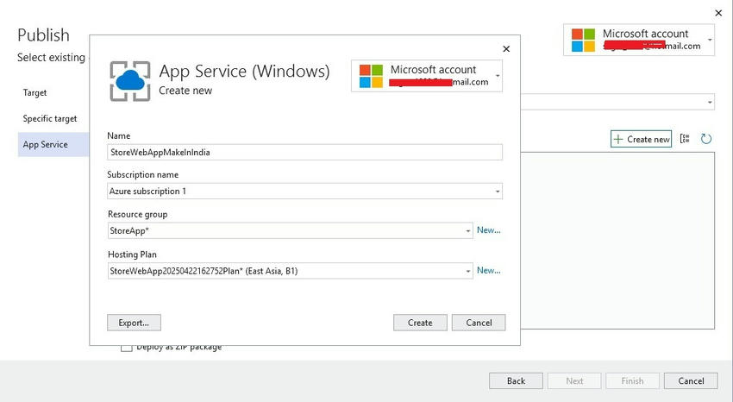
Task: Refresh the App Service instances list
Action: 706,138
